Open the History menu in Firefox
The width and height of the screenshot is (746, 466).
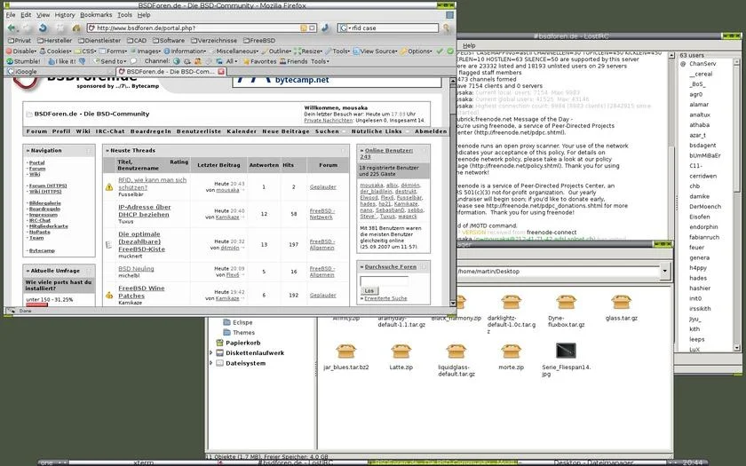[x=65, y=15]
